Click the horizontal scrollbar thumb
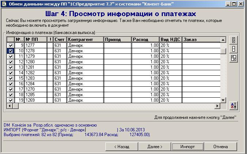 tap(16, 106)
